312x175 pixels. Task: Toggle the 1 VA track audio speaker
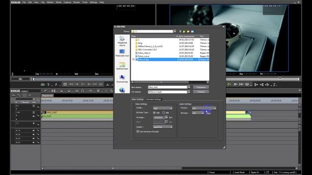click(34, 116)
